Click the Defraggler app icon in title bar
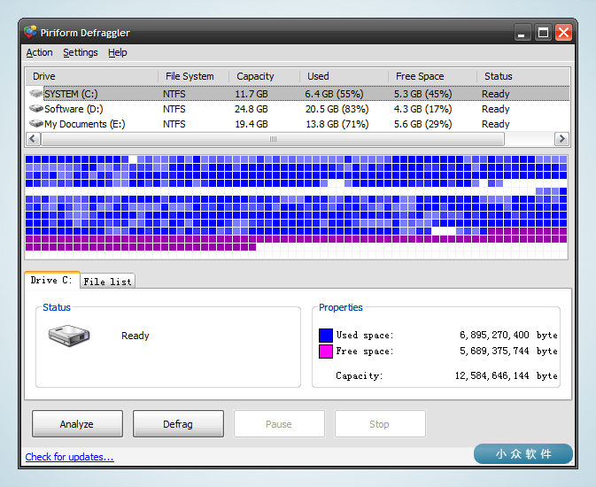The image size is (596, 487). pos(31,33)
